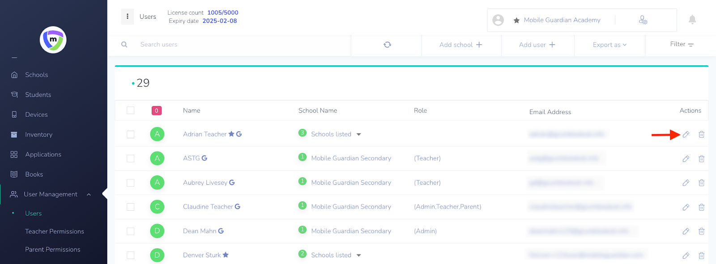Edit Claudine Teacher using pencil icon
716x264 pixels.
click(x=686, y=207)
